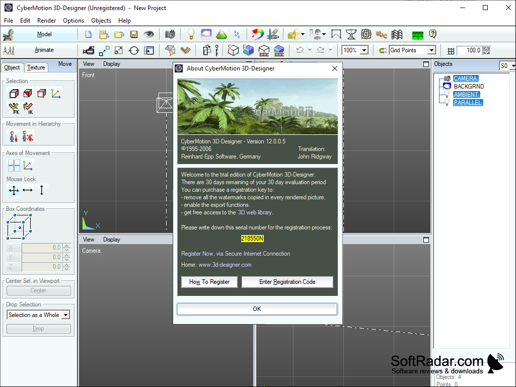Open the File menu
This screenshot has width=516, height=387.
(9, 21)
